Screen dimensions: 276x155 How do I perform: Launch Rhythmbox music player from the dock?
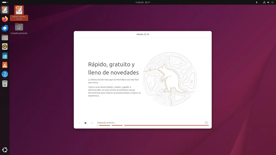(x=5, y=47)
